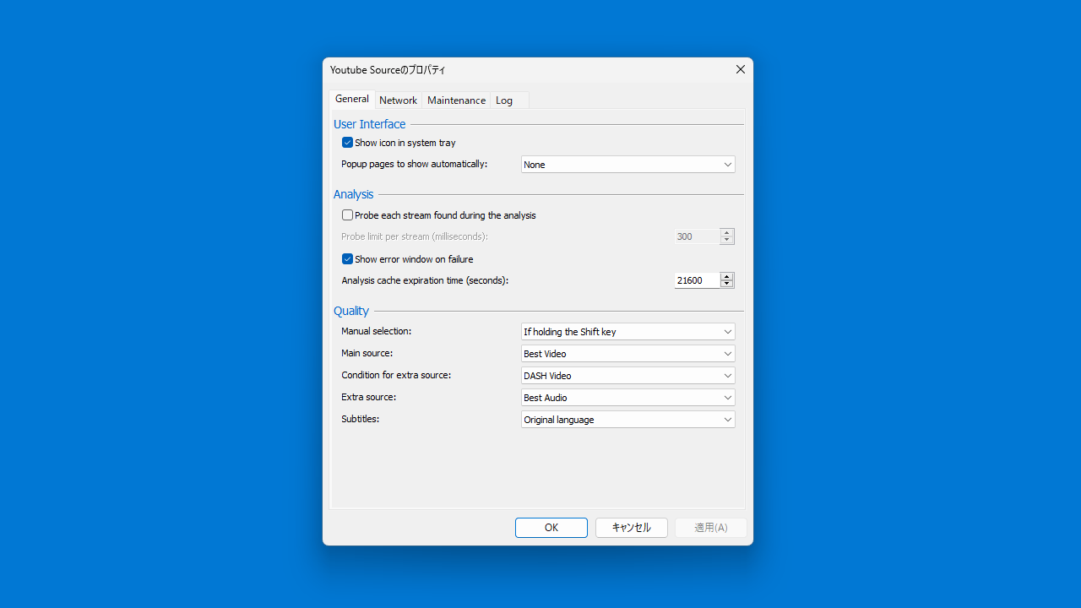Open Popup pages to show automatically dropdown

627,165
